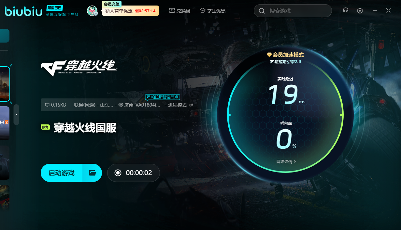Expand the sidebar game list arrow

click(x=16, y=115)
